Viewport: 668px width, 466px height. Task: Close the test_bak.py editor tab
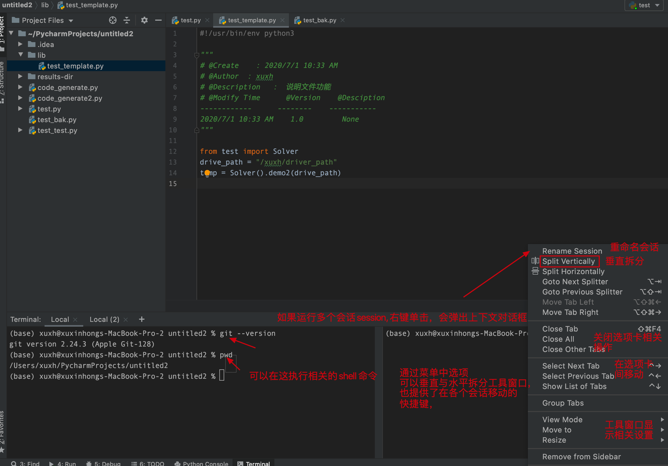(342, 20)
